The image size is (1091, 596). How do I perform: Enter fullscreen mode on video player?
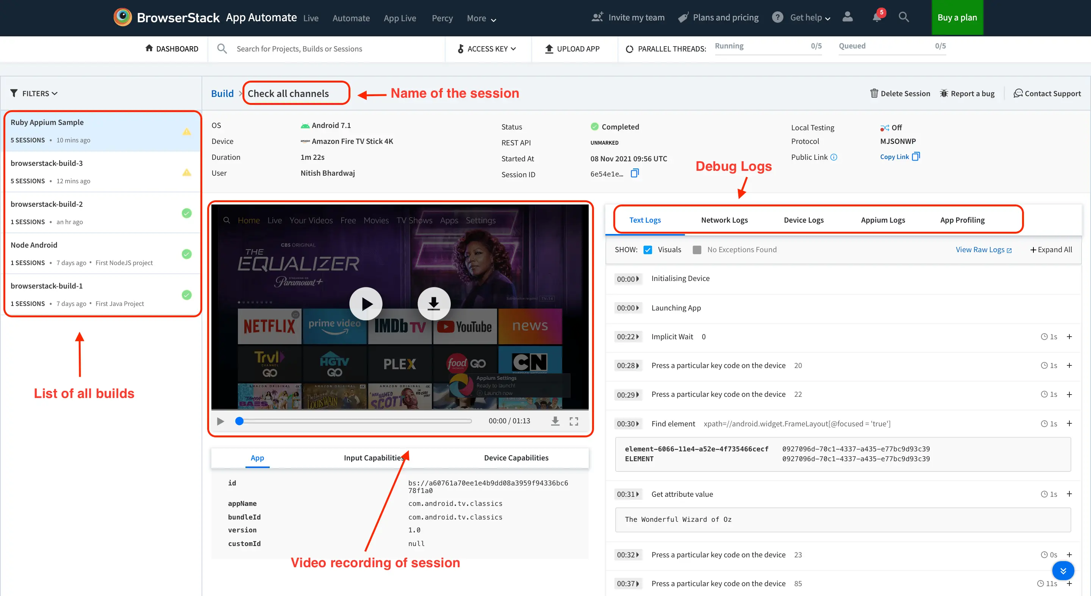tap(574, 421)
